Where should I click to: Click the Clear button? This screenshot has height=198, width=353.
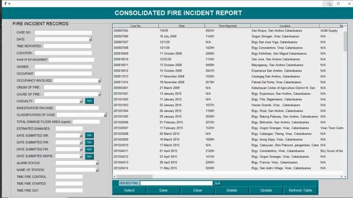(x=197, y=190)
